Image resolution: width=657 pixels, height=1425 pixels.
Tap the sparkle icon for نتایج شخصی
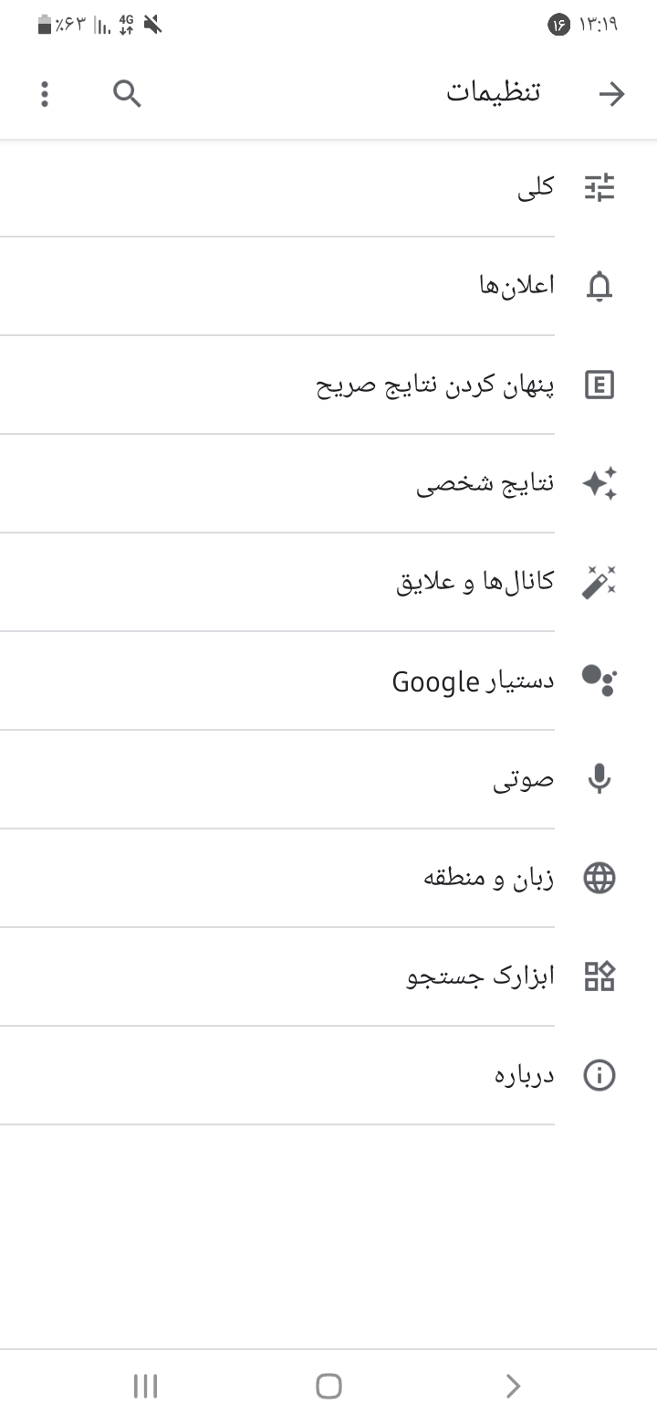coord(600,483)
